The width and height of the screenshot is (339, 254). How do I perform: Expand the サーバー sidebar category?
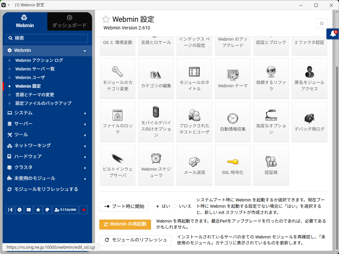tap(47, 124)
